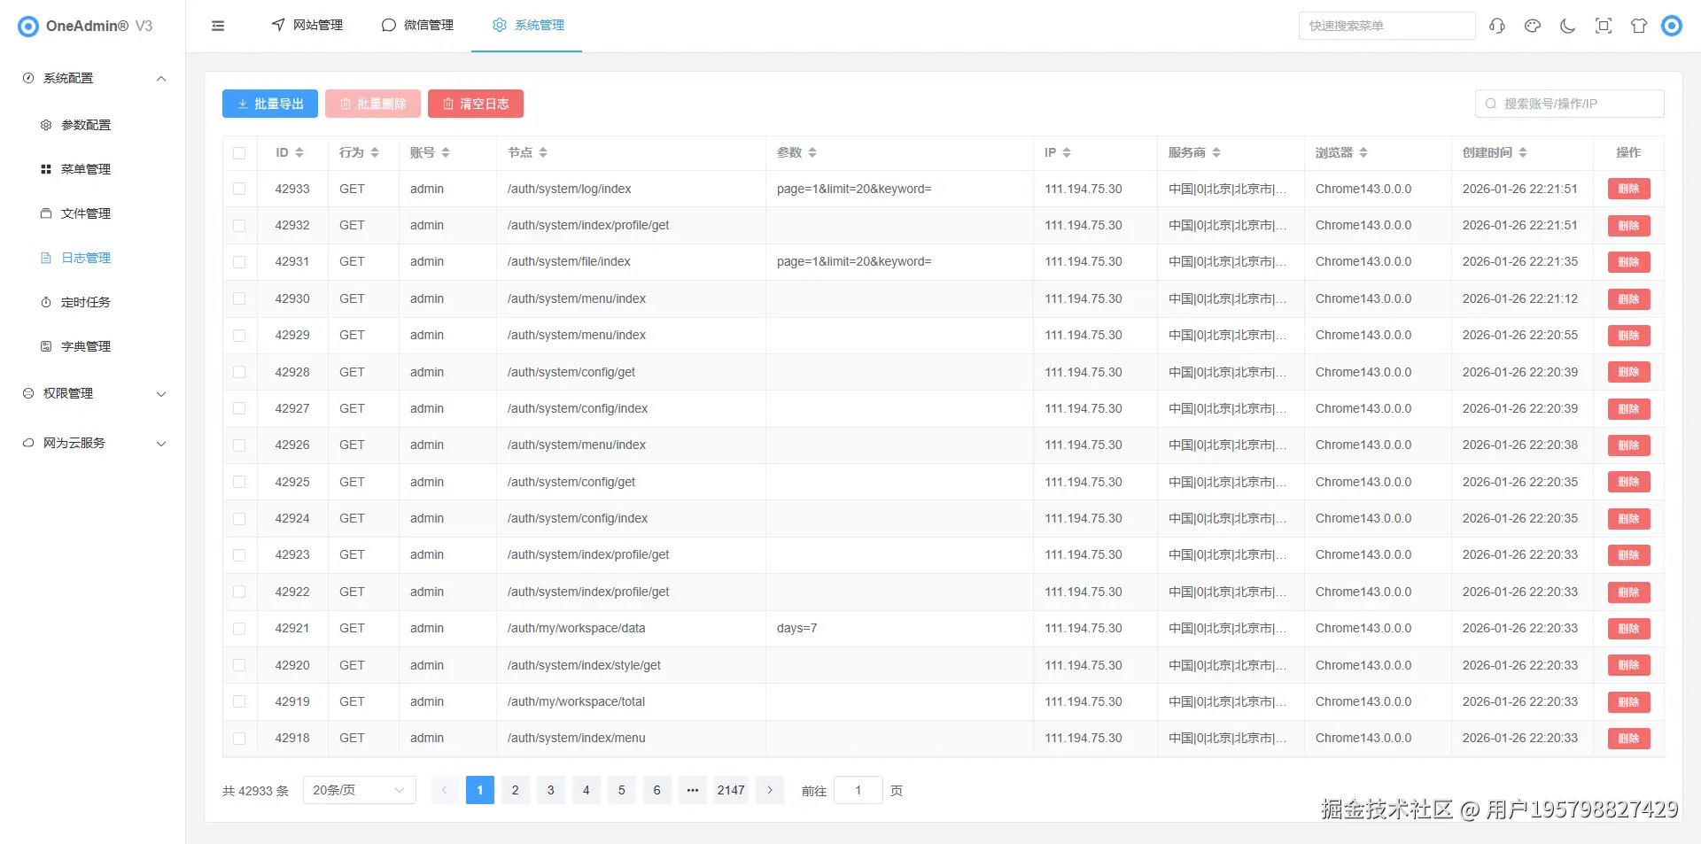
Task: Tick the select-all checkbox in the table header
Action: tap(239, 153)
